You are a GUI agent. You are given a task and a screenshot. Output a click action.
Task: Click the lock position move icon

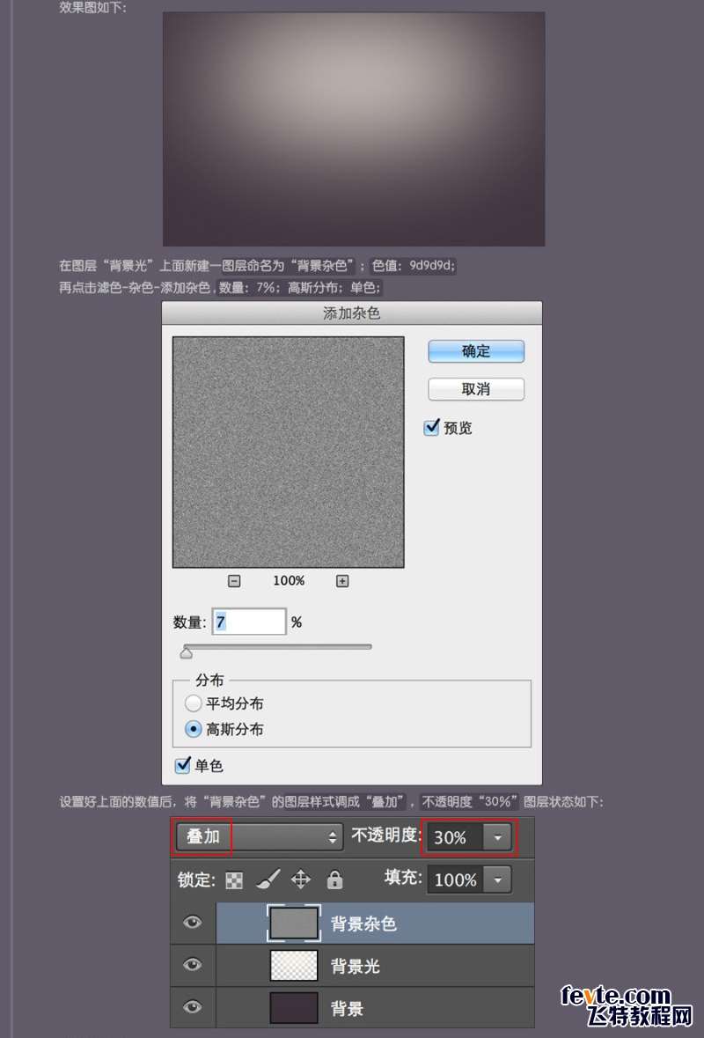click(x=301, y=880)
